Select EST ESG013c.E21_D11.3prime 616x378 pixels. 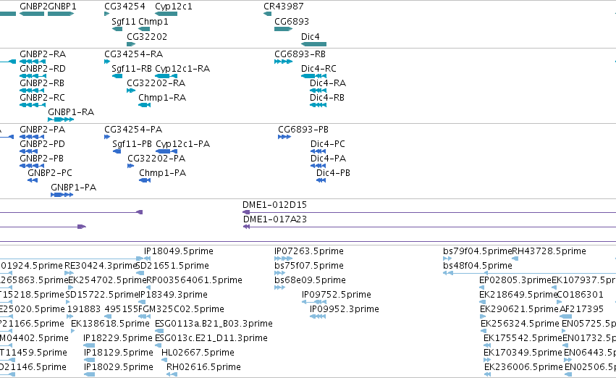[x=211, y=338]
